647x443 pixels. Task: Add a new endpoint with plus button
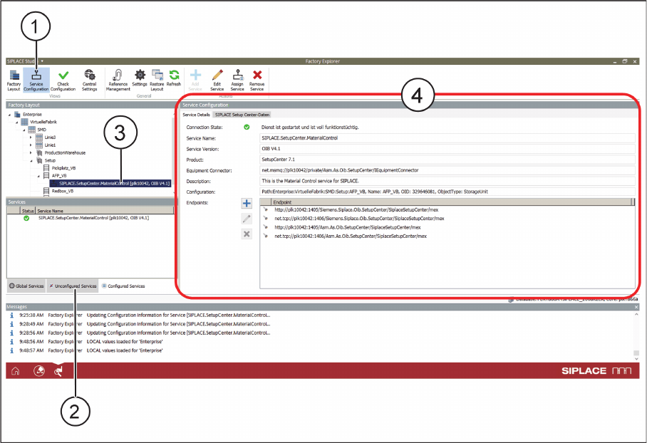(x=247, y=204)
